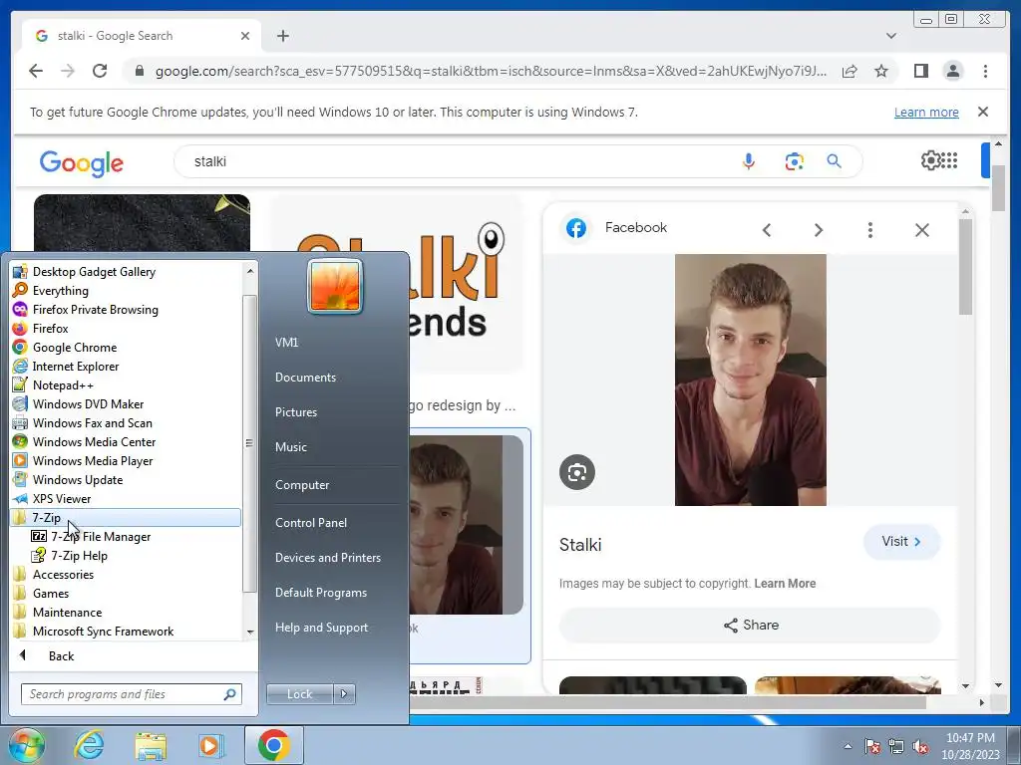
Task: Open Windows Explorer from the taskbar
Action: pyautogui.click(x=151, y=745)
